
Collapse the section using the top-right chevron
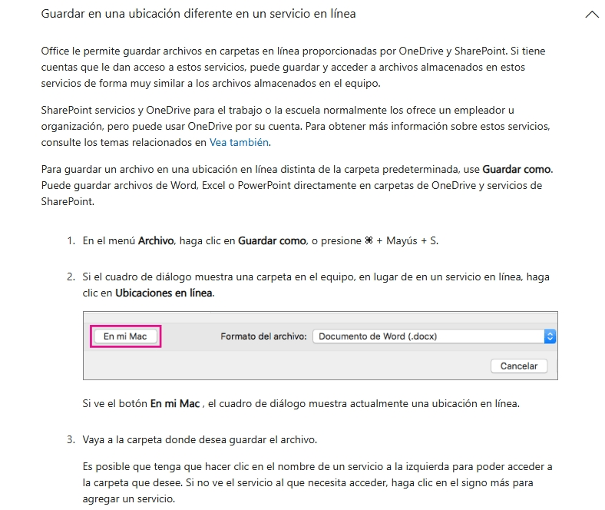point(592,15)
